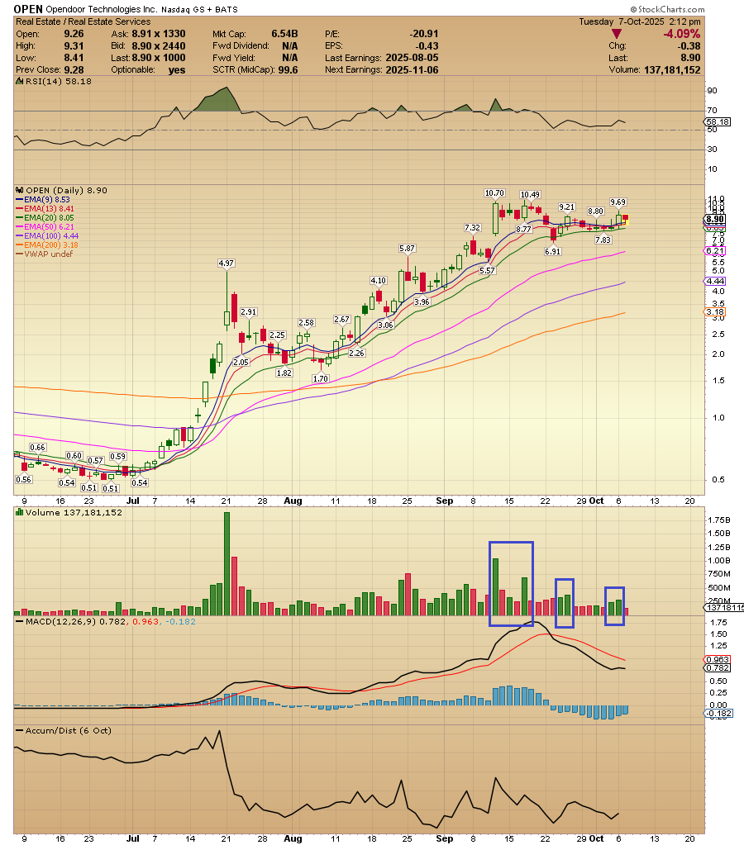Click the OPEN (Daily) 8.90 legend label
Viewport: 744px width, 845px height.
pos(66,190)
